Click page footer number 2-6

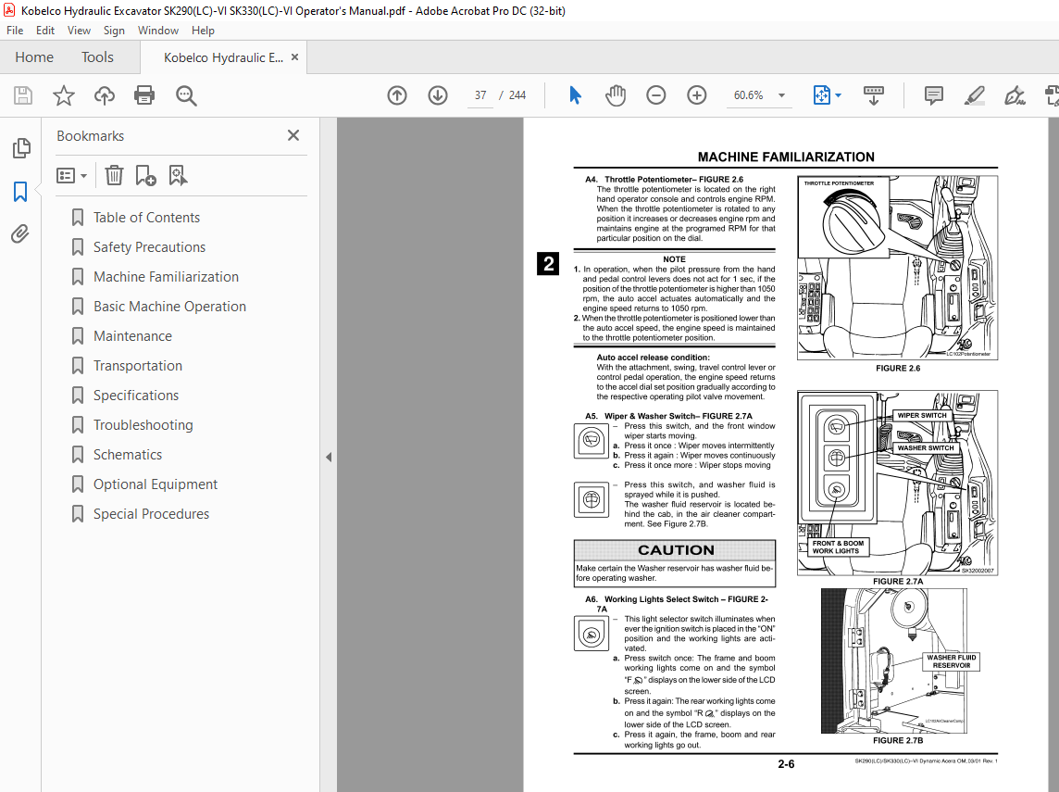click(x=786, y=764)
